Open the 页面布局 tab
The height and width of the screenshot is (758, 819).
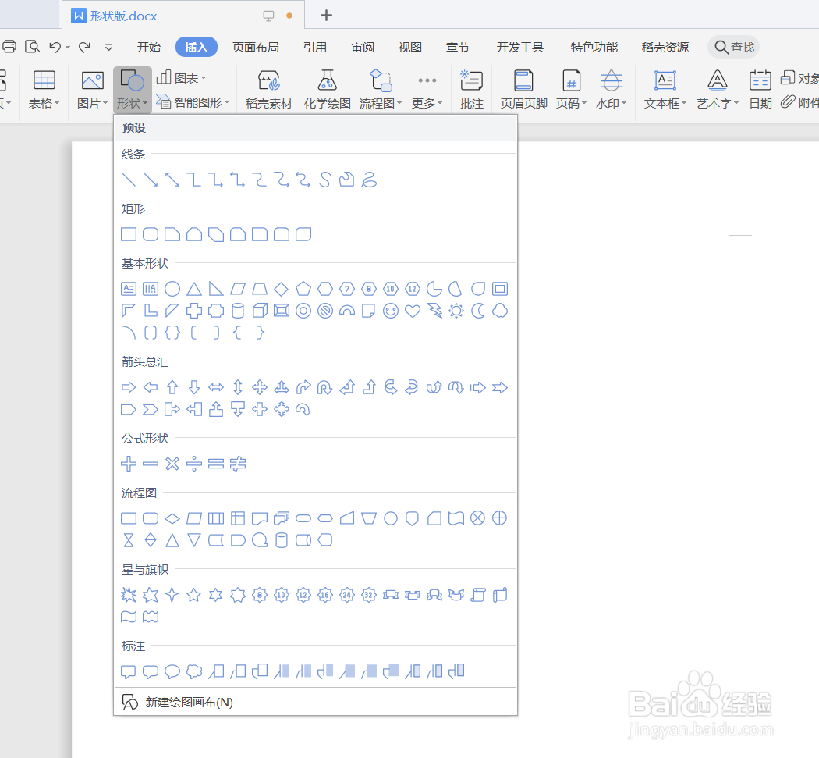pyautogui.click(x=255, y=47)
